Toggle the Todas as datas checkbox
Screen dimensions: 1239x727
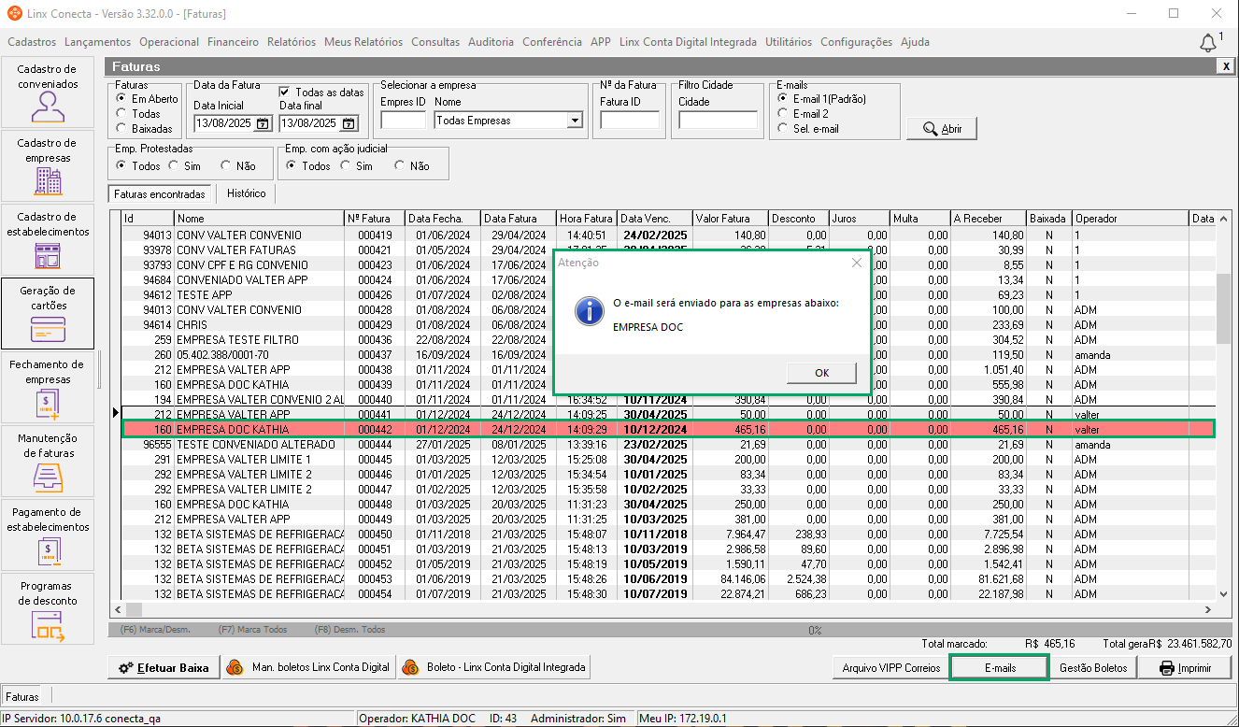point(285,93)
